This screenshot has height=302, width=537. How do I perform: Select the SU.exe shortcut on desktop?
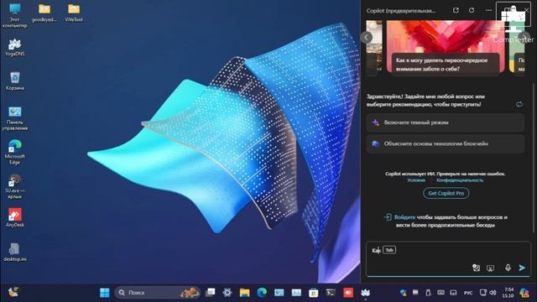[14, 186]
